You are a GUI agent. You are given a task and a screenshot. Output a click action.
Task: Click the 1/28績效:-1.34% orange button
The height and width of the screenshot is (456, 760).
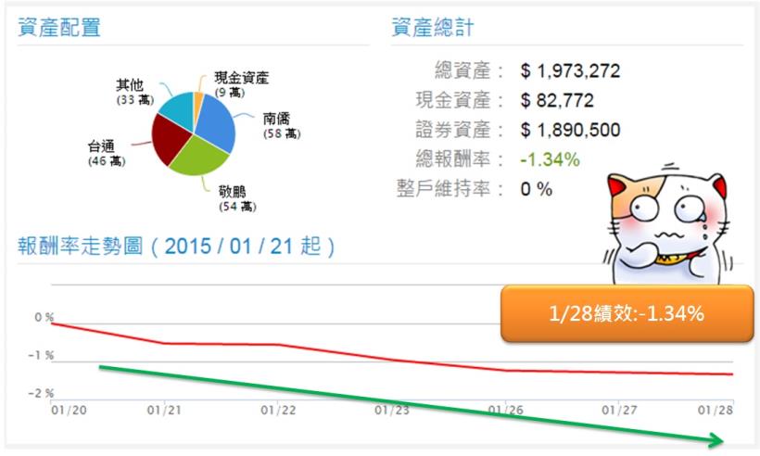[x=627, y=314]
